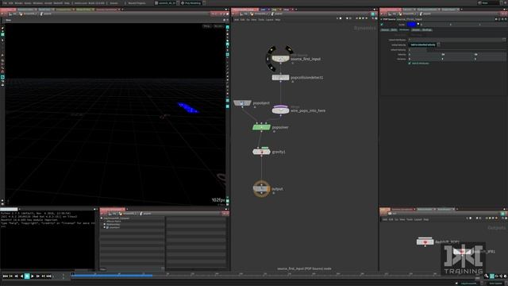
Task: Step back one frame in playbar
Action: 16,276
